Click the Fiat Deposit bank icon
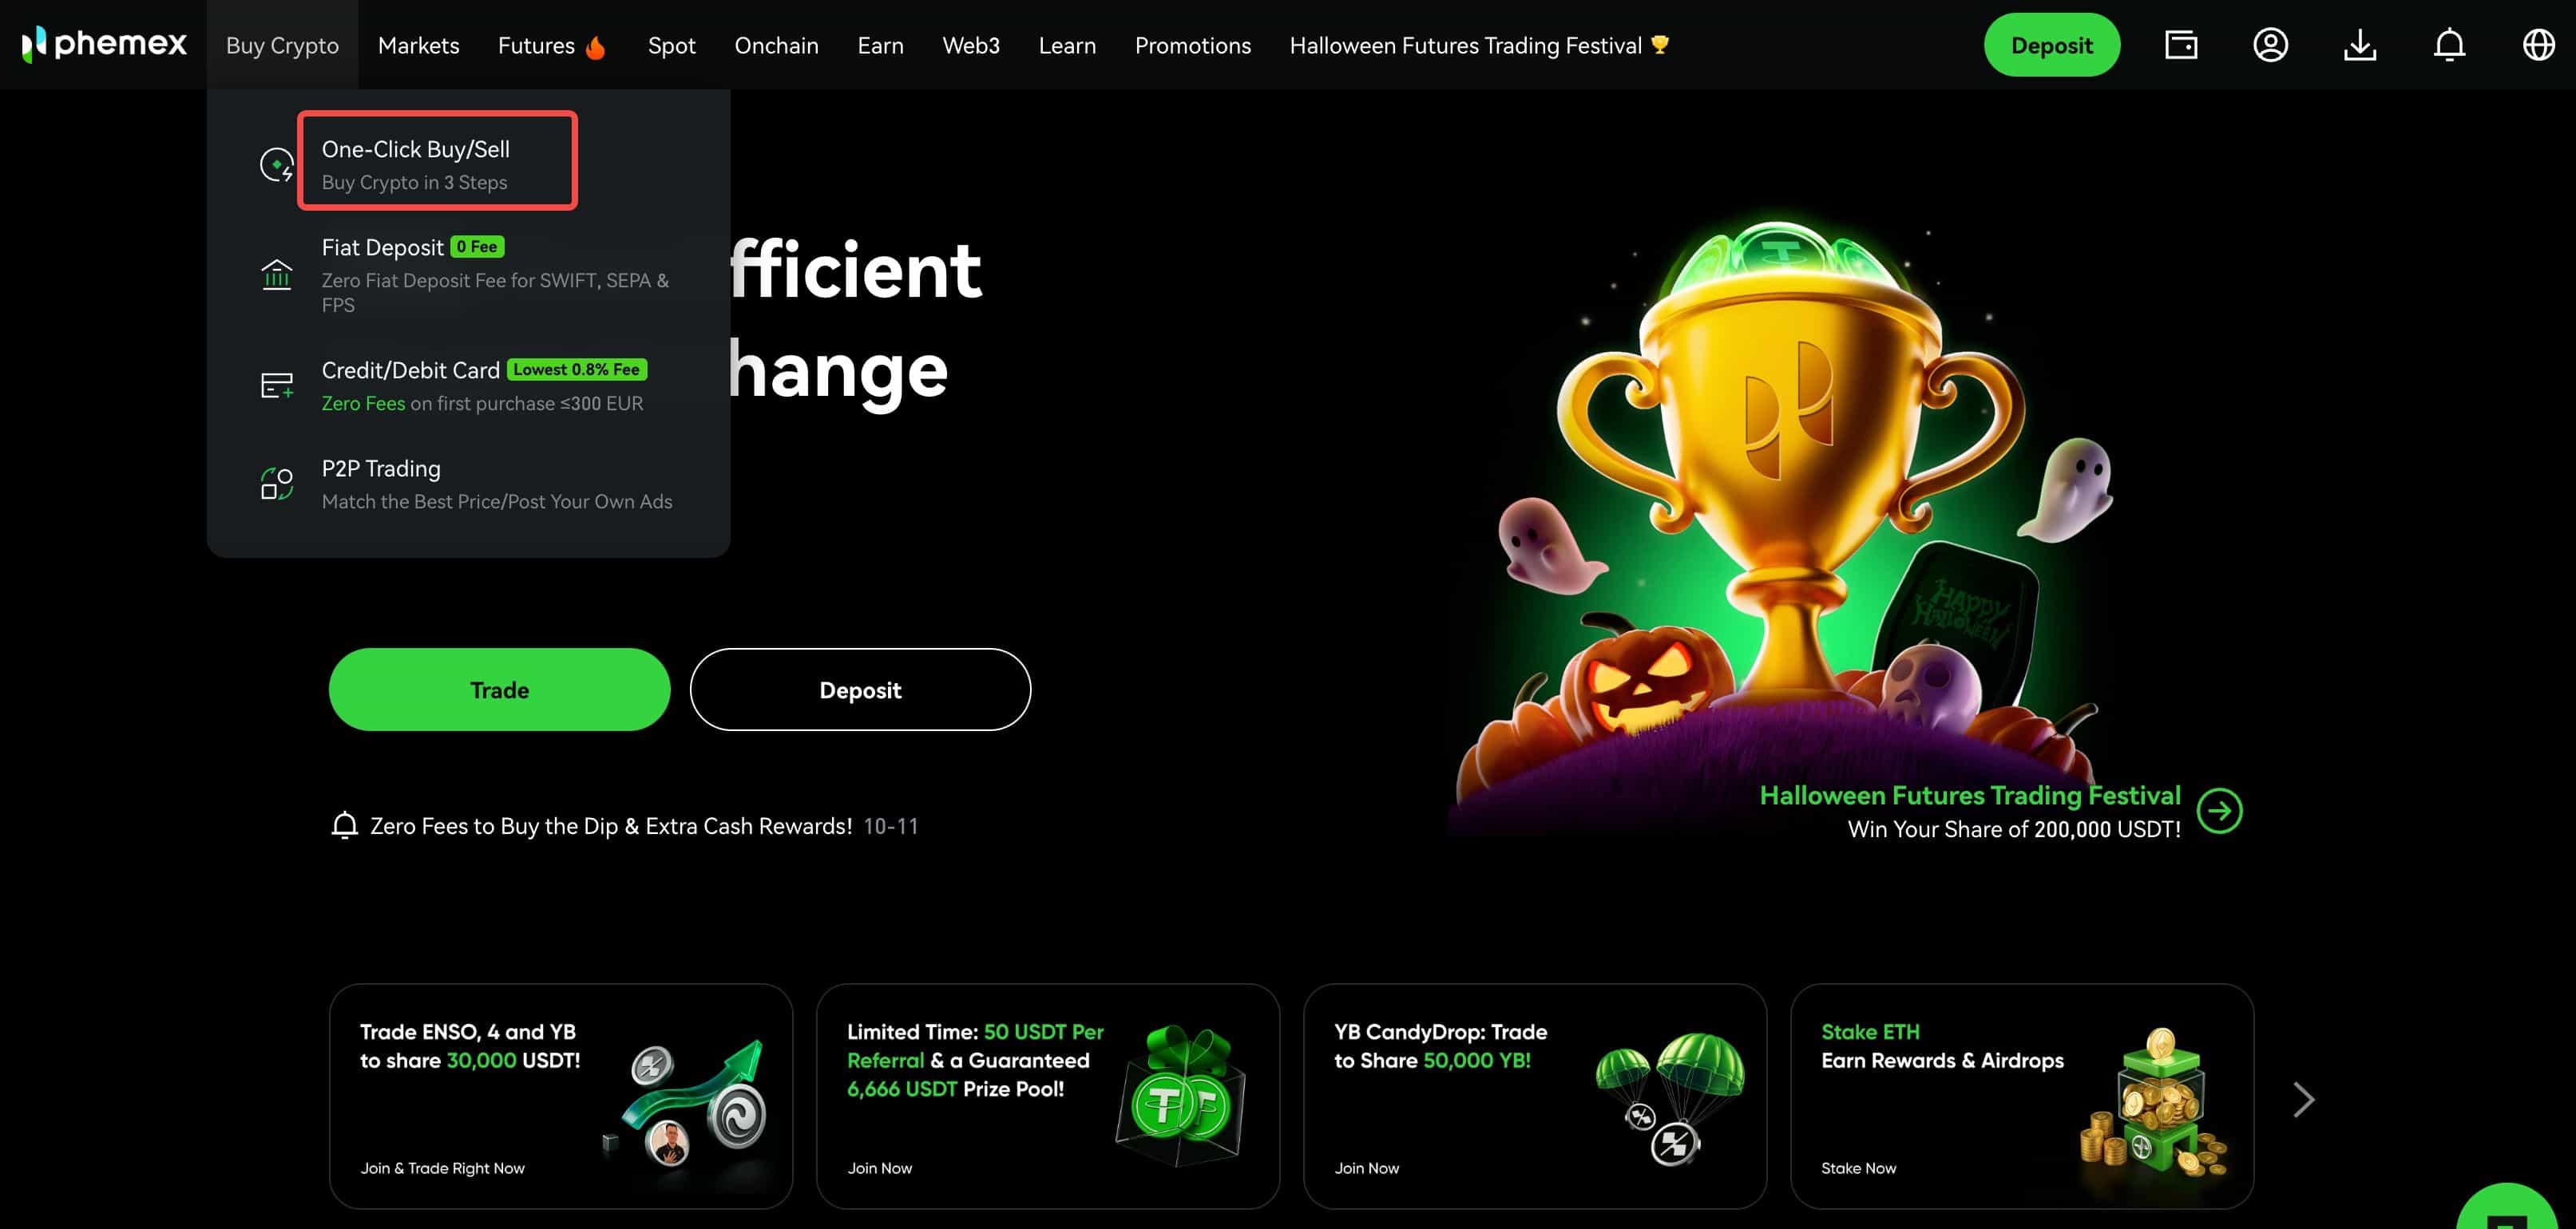 pos(277,274)
